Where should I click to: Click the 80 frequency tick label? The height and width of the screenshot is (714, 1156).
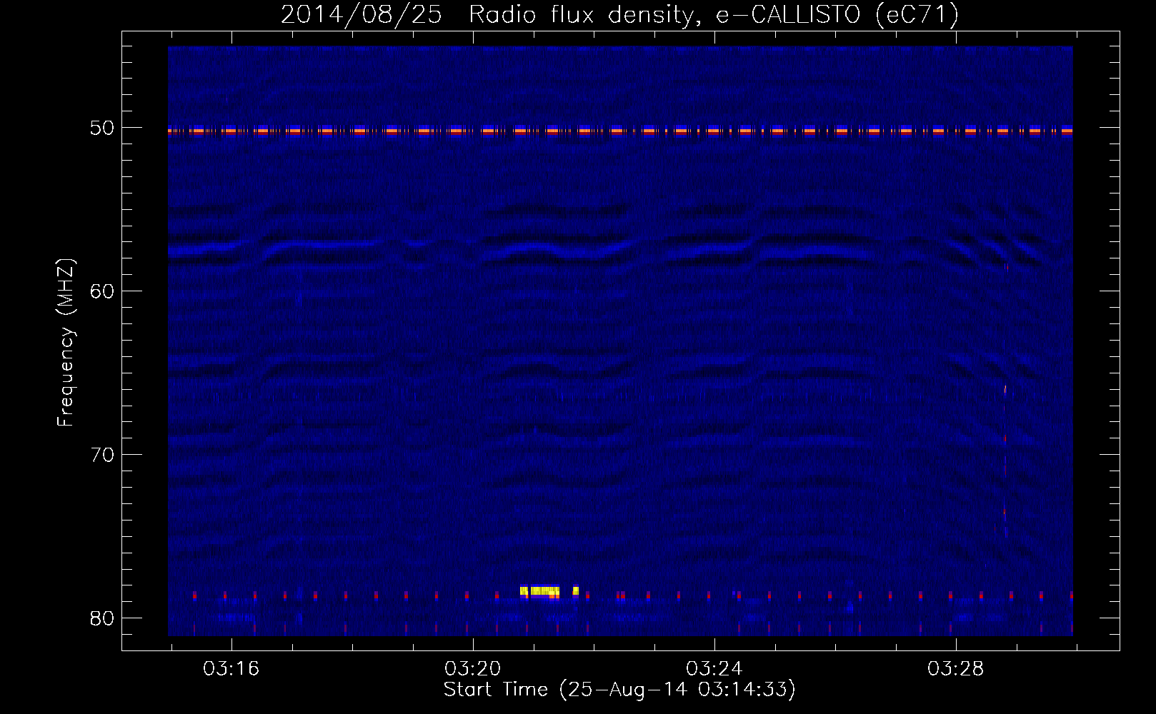[102, 618]
